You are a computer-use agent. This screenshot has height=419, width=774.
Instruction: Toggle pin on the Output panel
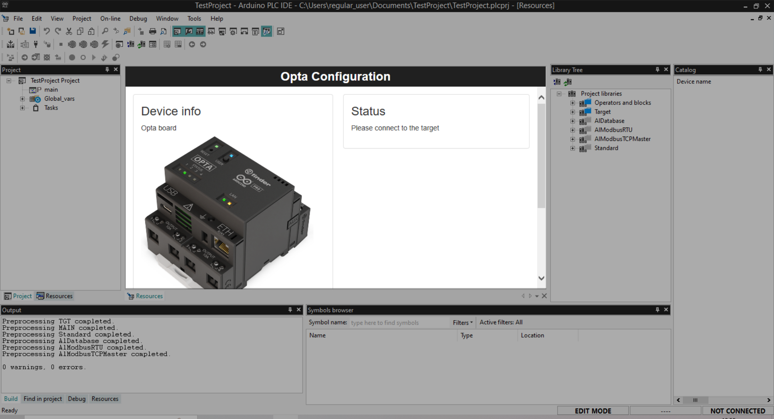[x=290, y=310]
